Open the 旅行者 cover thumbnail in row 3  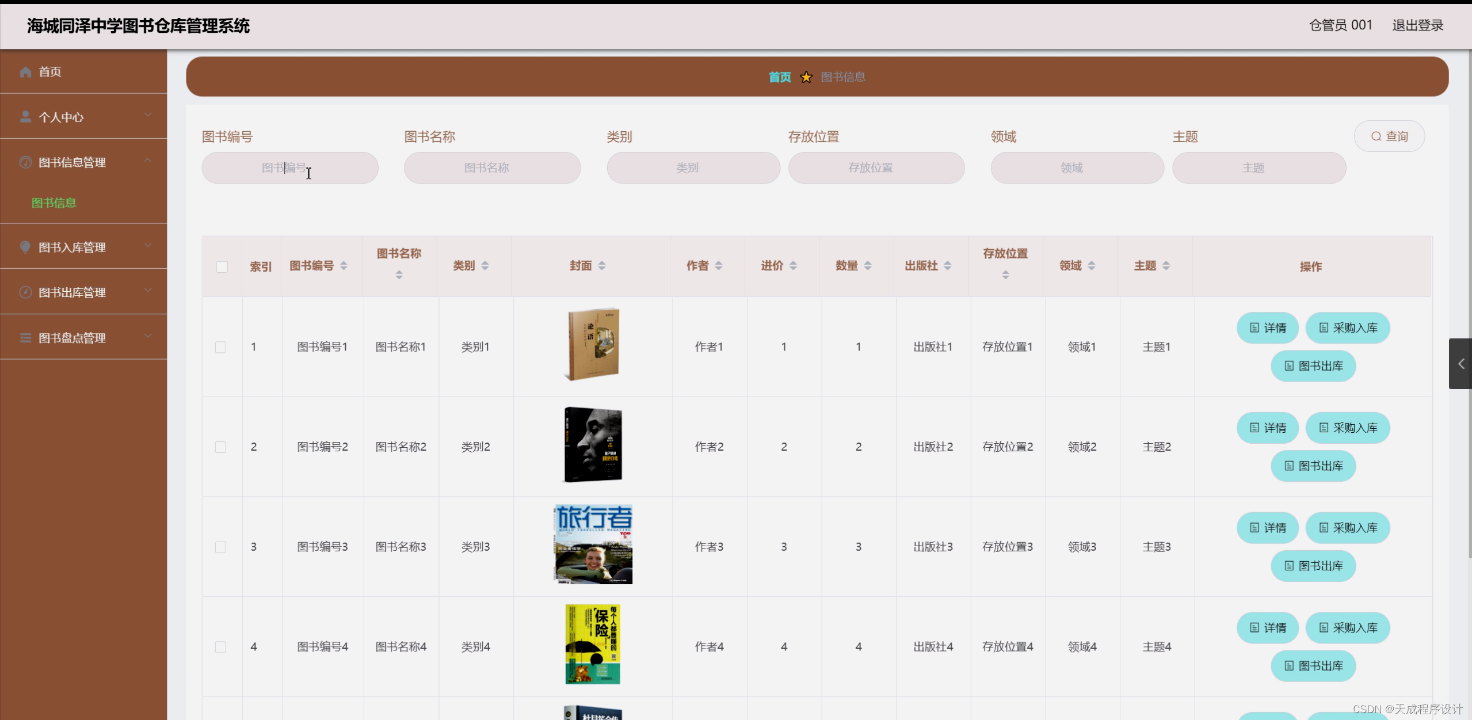tap(593, 544)
